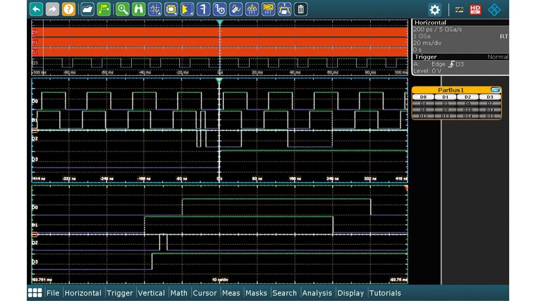Open the Tutorials menu

pos(385,293)
